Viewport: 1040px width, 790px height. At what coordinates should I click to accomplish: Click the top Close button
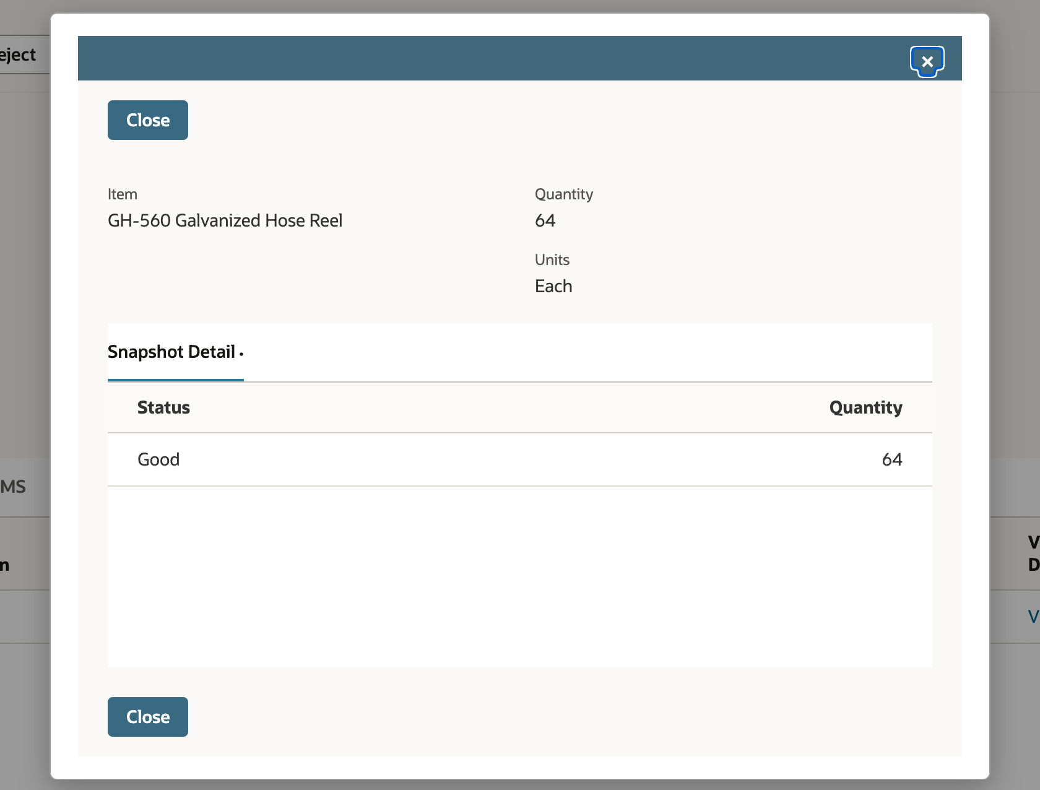click(x=148, y=120)
